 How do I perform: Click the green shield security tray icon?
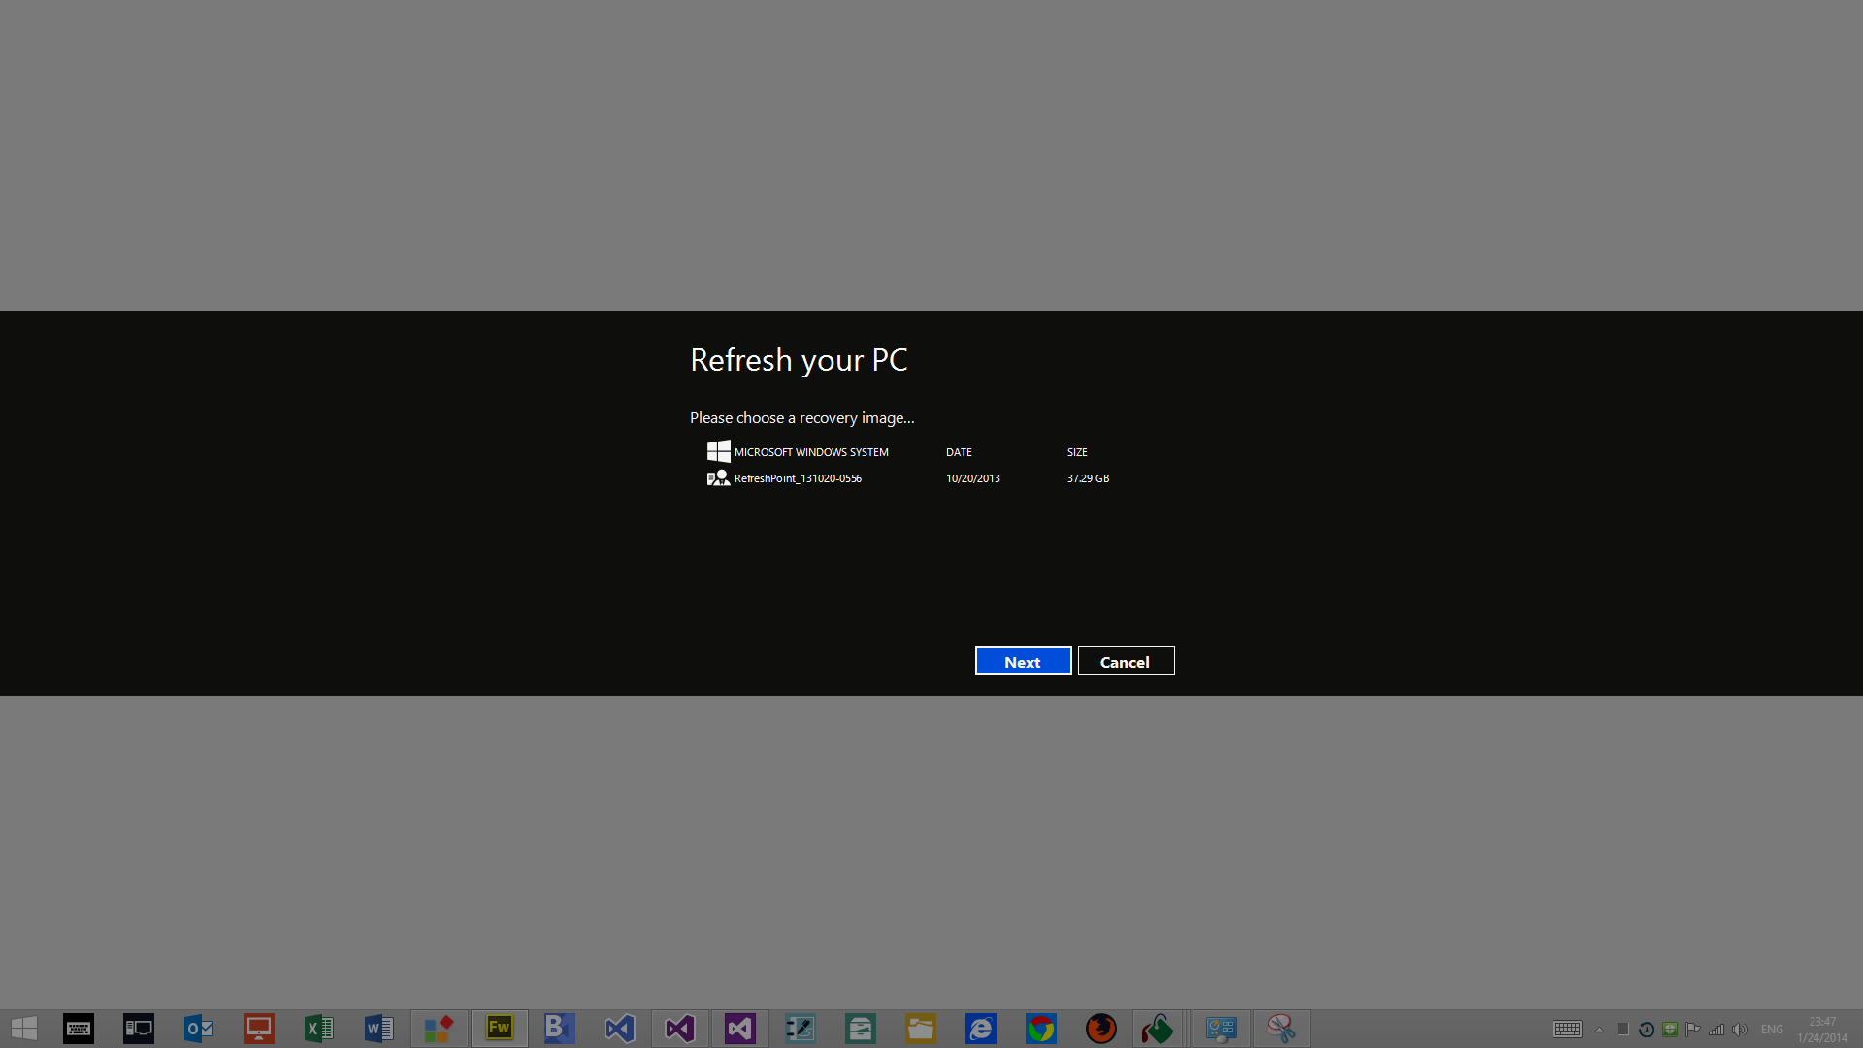[1670, 1030]
